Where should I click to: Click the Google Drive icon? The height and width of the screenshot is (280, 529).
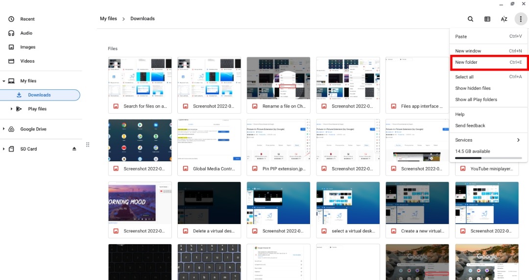[x=11, y=129]
